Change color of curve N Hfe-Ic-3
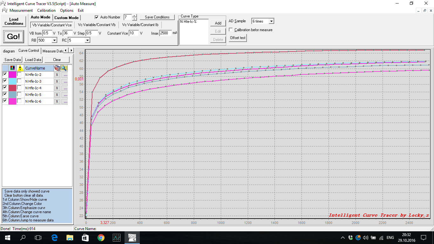This screenshot has height=244, width=434. 12,81
